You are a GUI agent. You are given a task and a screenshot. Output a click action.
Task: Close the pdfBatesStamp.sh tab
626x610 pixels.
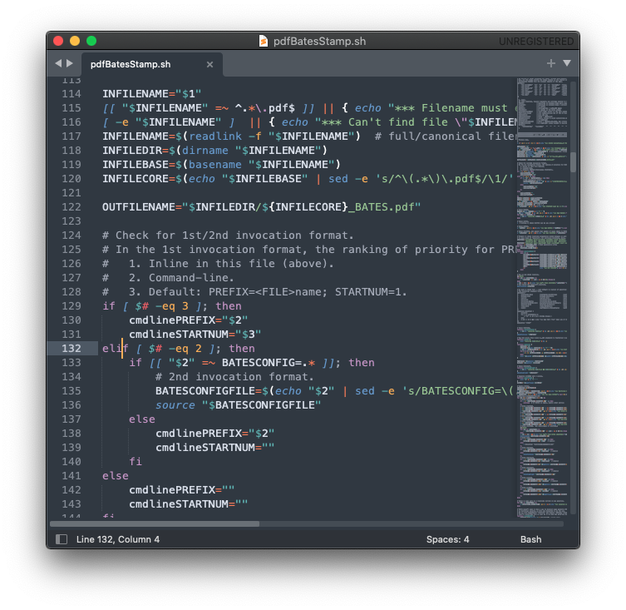point(209,64)
